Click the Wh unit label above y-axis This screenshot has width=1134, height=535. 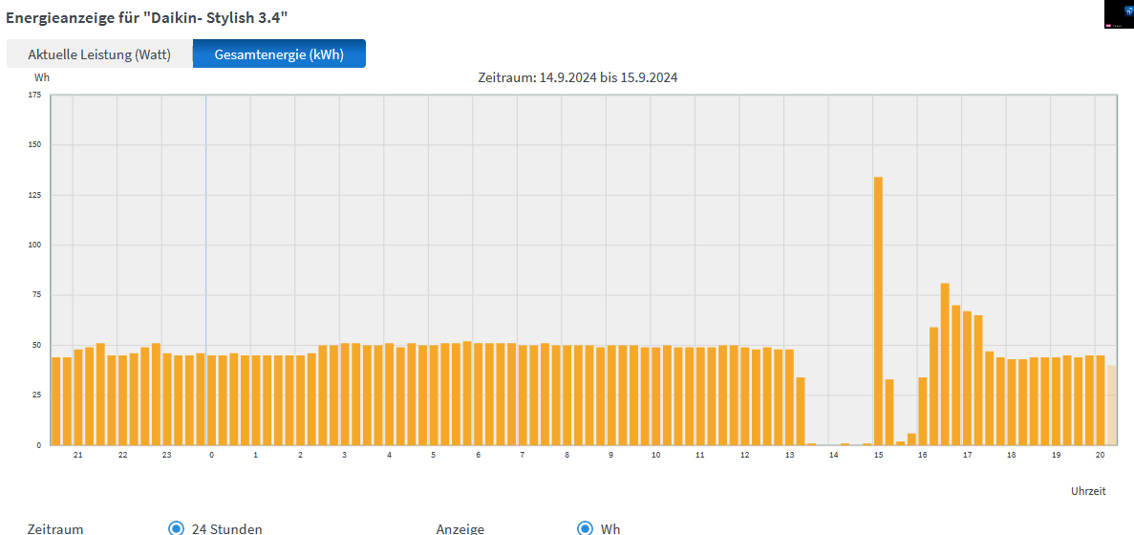point(42,77)
